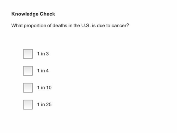Click the word 'What' starting the question
The height and width of the screenshot is (133, 177).
click(x=17, y=26)
